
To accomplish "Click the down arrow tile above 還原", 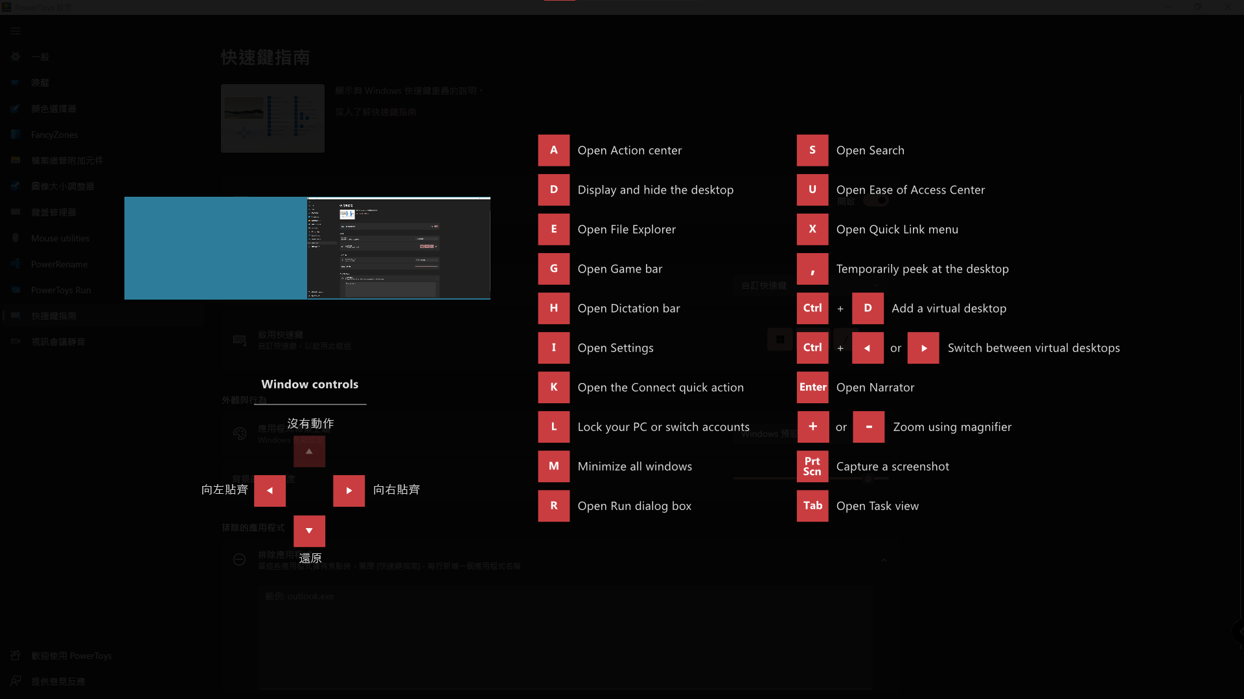I will pyautogui.click(x=309, y=531).
